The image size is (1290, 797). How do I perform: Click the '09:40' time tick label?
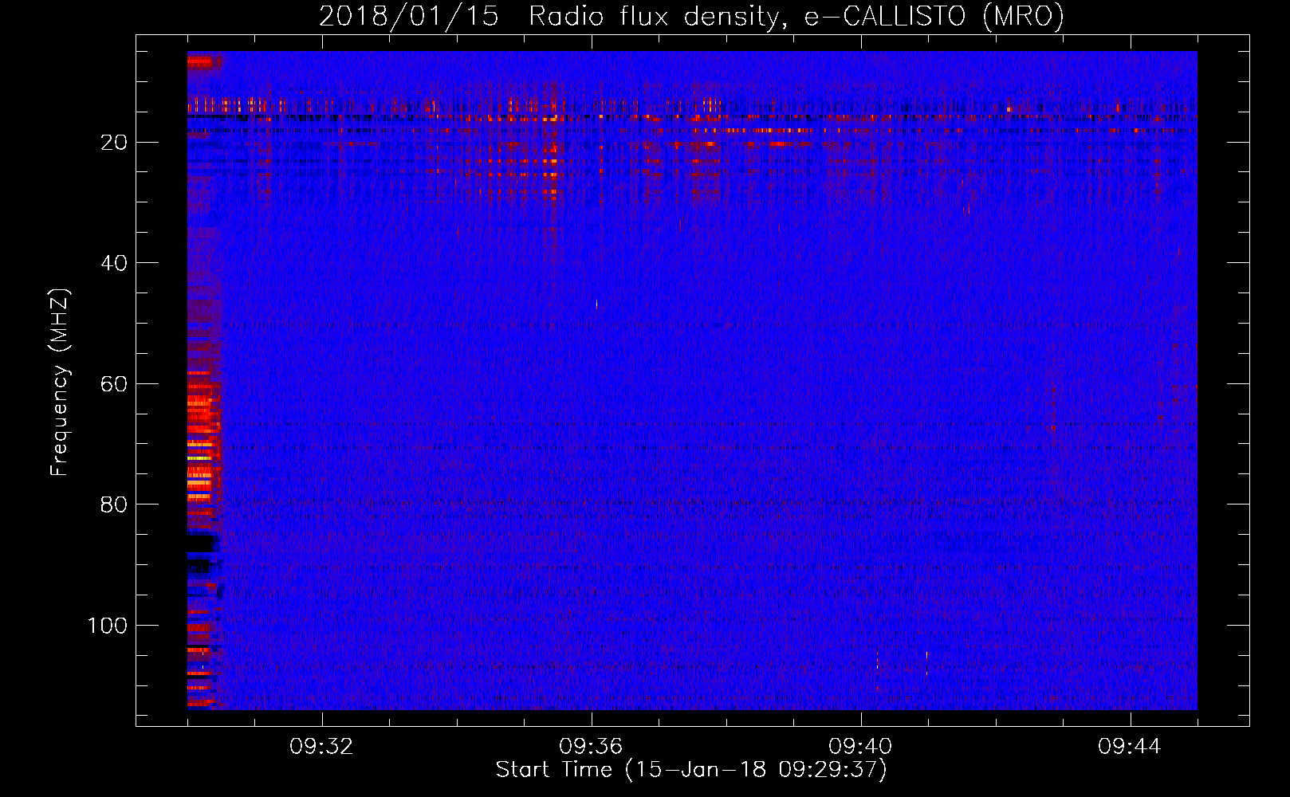pyautogui.click(x=860, y=747)
